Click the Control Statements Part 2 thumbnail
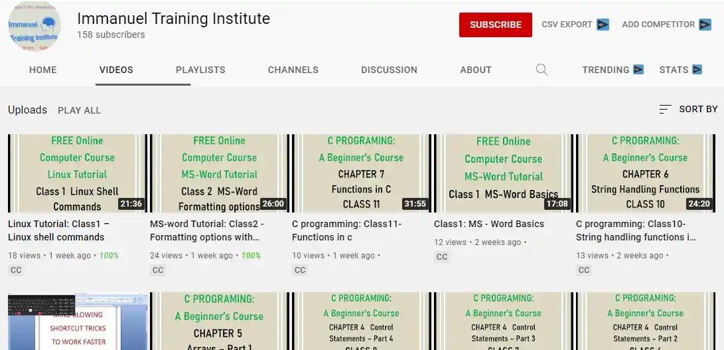Viewport: 724px width, 350px height. 646,321
